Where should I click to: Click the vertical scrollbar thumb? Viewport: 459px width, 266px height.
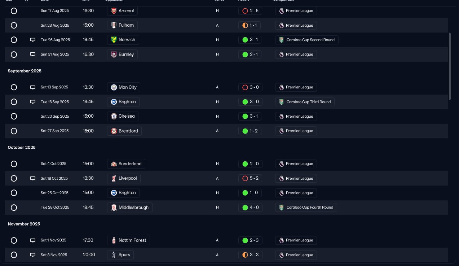click(450, 66)
